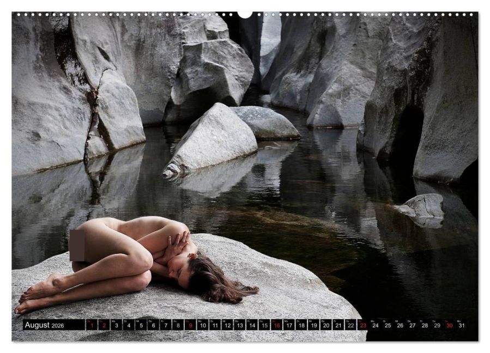Click red Sunday date 23
490x353 pixels.
(363, 325)
